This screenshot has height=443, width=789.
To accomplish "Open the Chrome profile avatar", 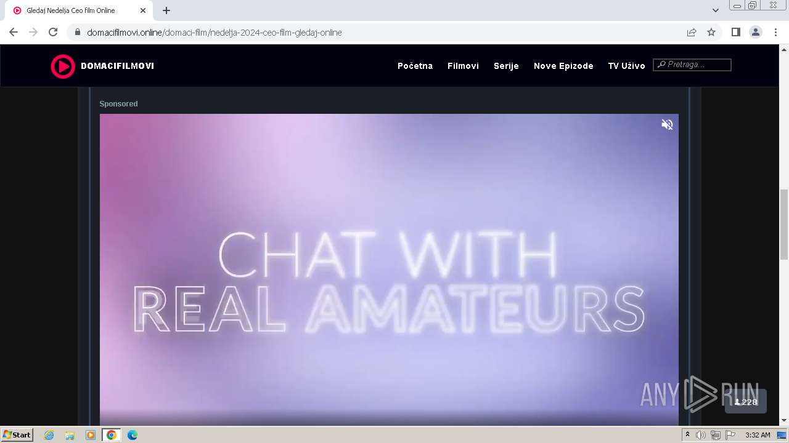I will pyautogui.click(x=756, y=32).
